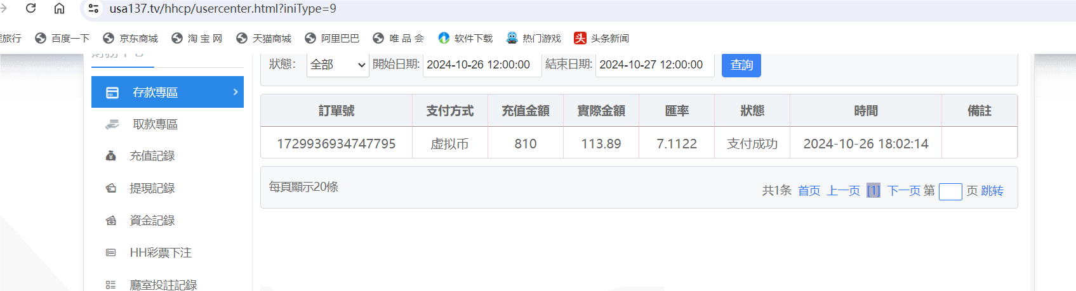Reload the page with the refresh icon
Viewport: 1076px width, 291px height.
[x=30, y=8]
